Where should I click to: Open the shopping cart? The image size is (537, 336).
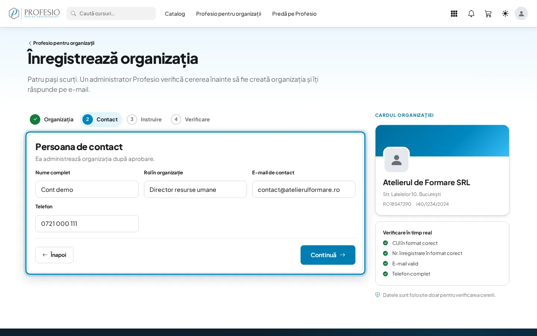[488, 13]
